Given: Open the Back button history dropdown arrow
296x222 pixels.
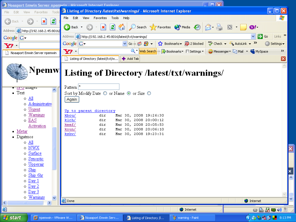Looking at the screenshot, I should click(82, 27).
